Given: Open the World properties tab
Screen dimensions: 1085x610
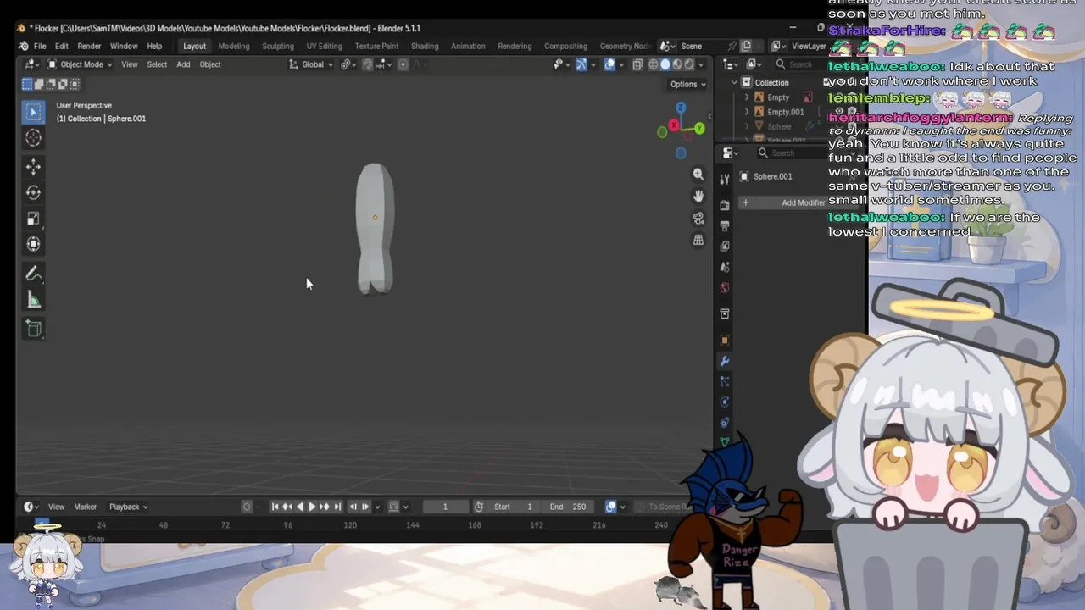Looking at the screenshot, I should (x=725, y=288).
